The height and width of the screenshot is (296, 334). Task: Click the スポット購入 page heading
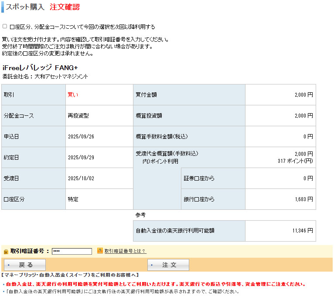click(25, 7)
